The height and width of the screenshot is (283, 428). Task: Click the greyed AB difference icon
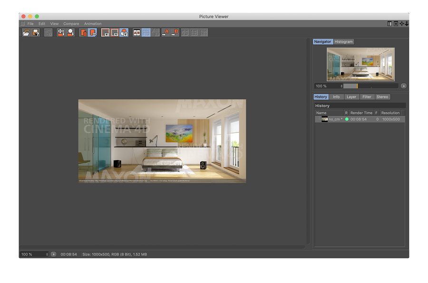[156, 33]
